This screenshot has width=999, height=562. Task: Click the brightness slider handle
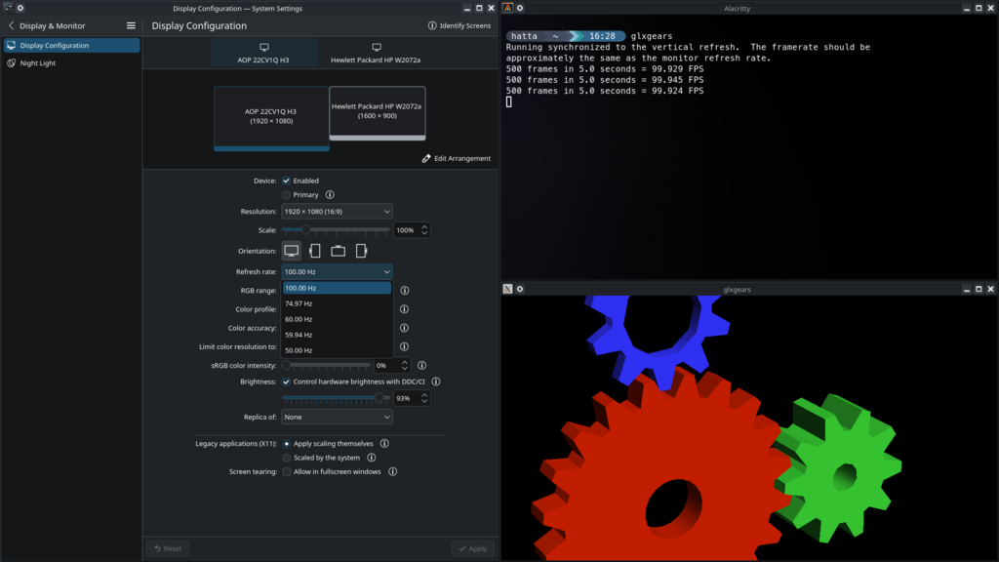tap(380, 398)
